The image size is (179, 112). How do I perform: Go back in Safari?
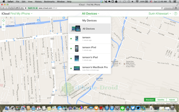tap(3, 8)
